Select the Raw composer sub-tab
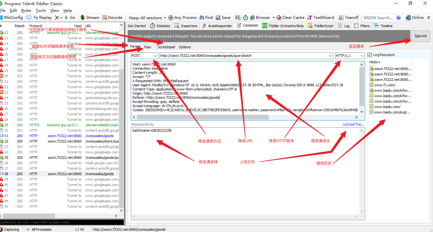The height and width of the screenshot is (232, 433). pos(148,47)
